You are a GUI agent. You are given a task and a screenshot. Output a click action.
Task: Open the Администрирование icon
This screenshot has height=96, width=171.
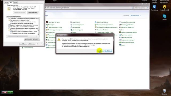pos(77,25)
